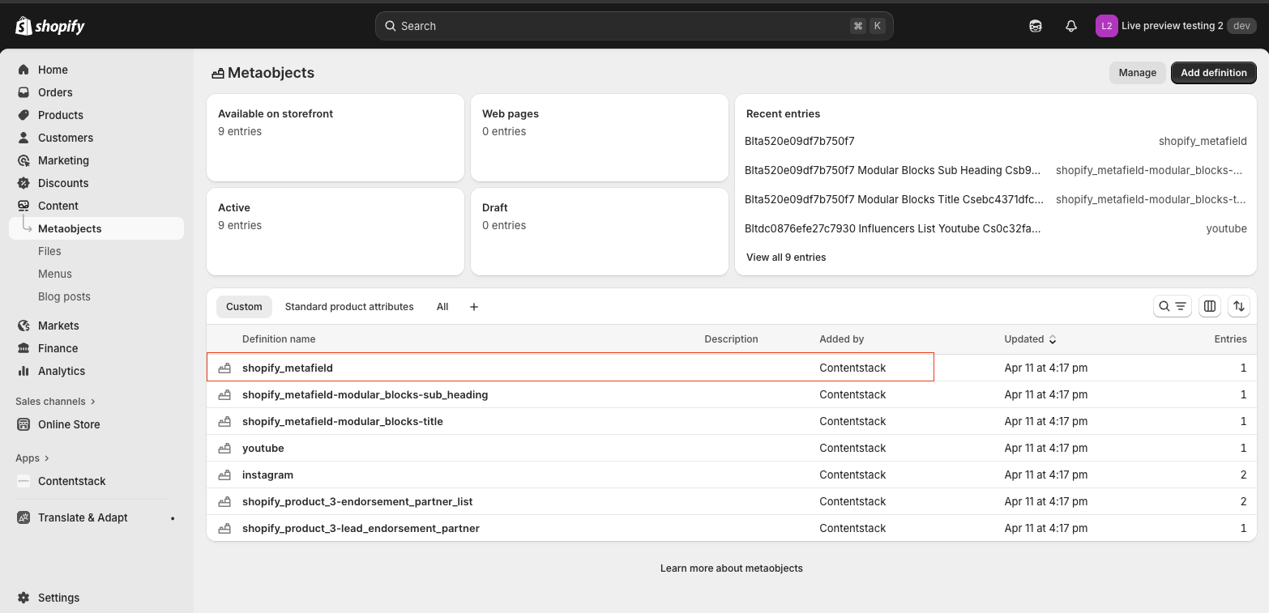Open Settings gear in sidebar
The image size is (1269, 613).
(x=24, y=598)
